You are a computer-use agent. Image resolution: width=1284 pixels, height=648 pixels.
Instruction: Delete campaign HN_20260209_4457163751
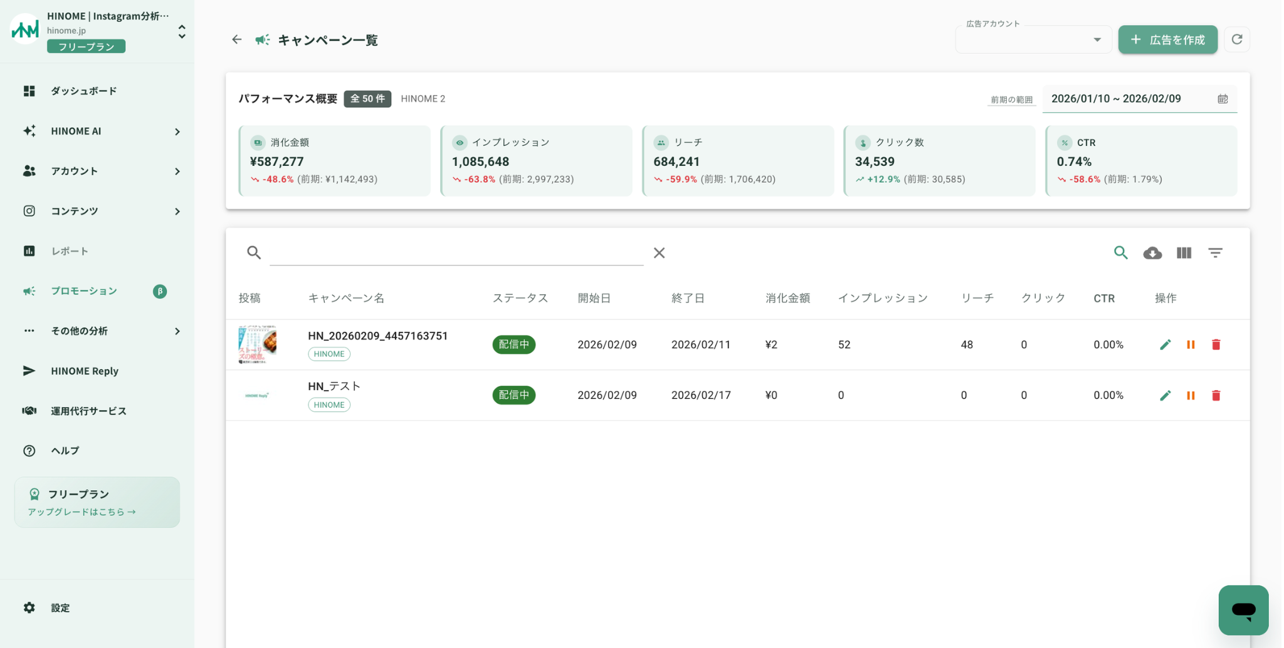pyautogui.click(x=1216, y=344)
